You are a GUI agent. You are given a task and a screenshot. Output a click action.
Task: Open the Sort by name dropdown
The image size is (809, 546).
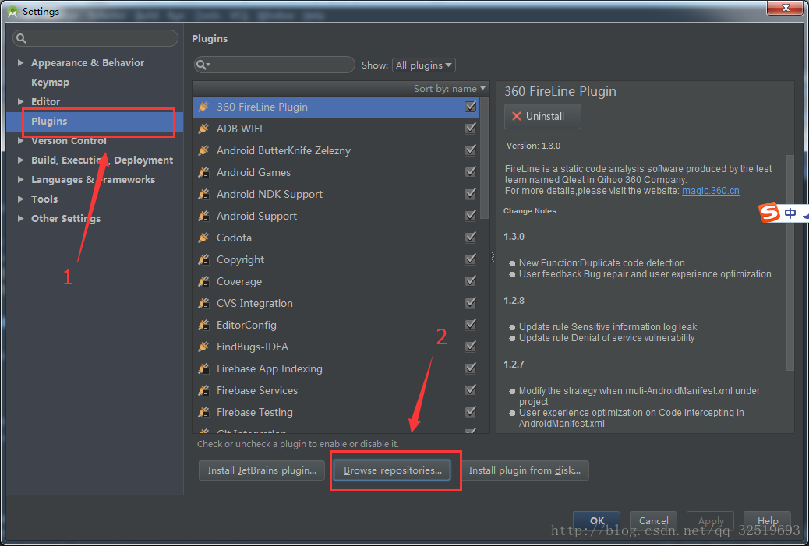coord(450,89)
